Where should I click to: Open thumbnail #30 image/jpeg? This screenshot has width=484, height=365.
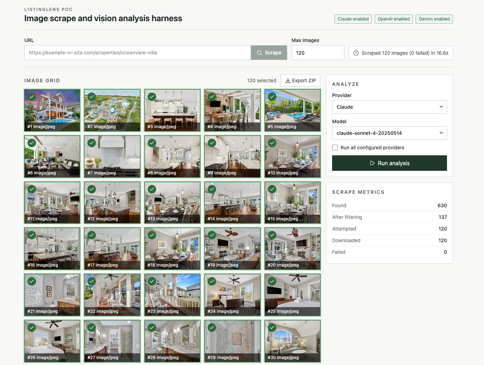[x=293, y=341]
